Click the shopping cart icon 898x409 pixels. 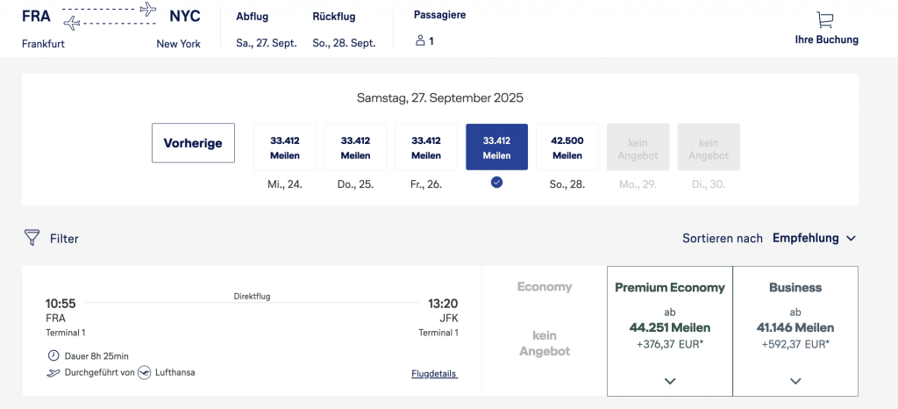point(824,19)
